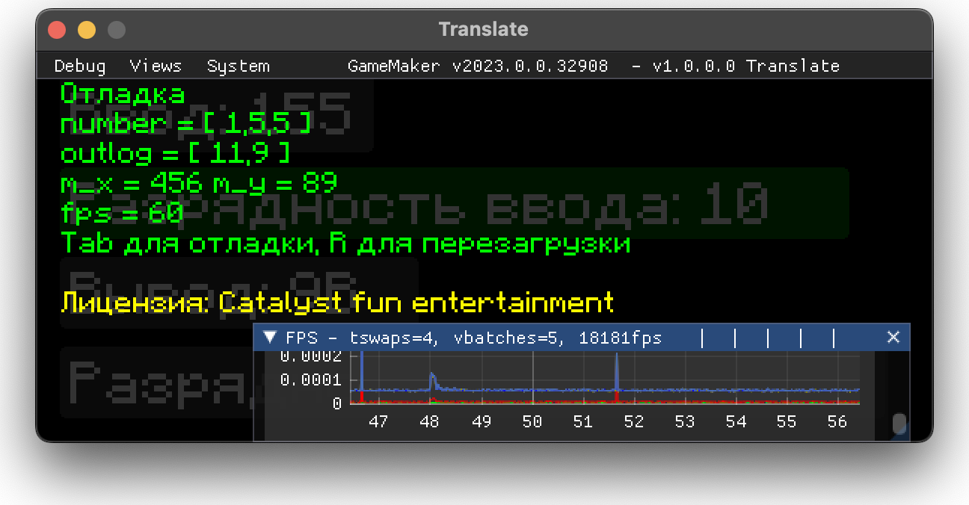Click the fourth divider icon on FPS bar
This screenshot has width=969, height=505.
[800, 337]
